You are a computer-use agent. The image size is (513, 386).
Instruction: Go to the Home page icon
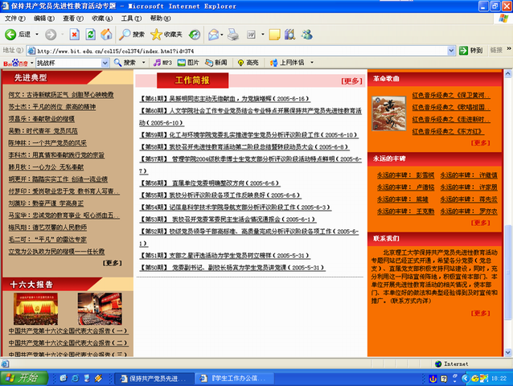(x=108, y=35)
